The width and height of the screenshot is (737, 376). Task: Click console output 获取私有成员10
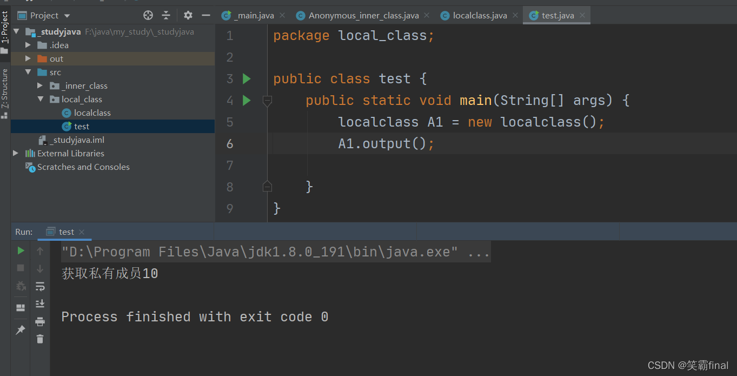110,273
